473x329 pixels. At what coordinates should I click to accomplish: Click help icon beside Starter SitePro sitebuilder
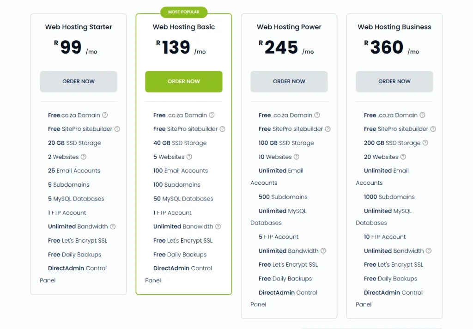[x=117, y=129]
